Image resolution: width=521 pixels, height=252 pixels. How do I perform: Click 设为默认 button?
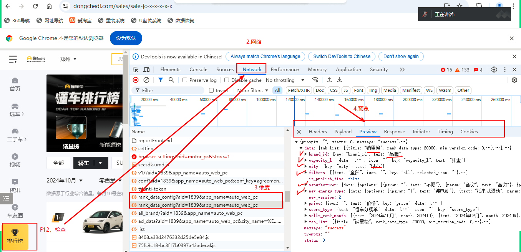[x=126, y=38]
